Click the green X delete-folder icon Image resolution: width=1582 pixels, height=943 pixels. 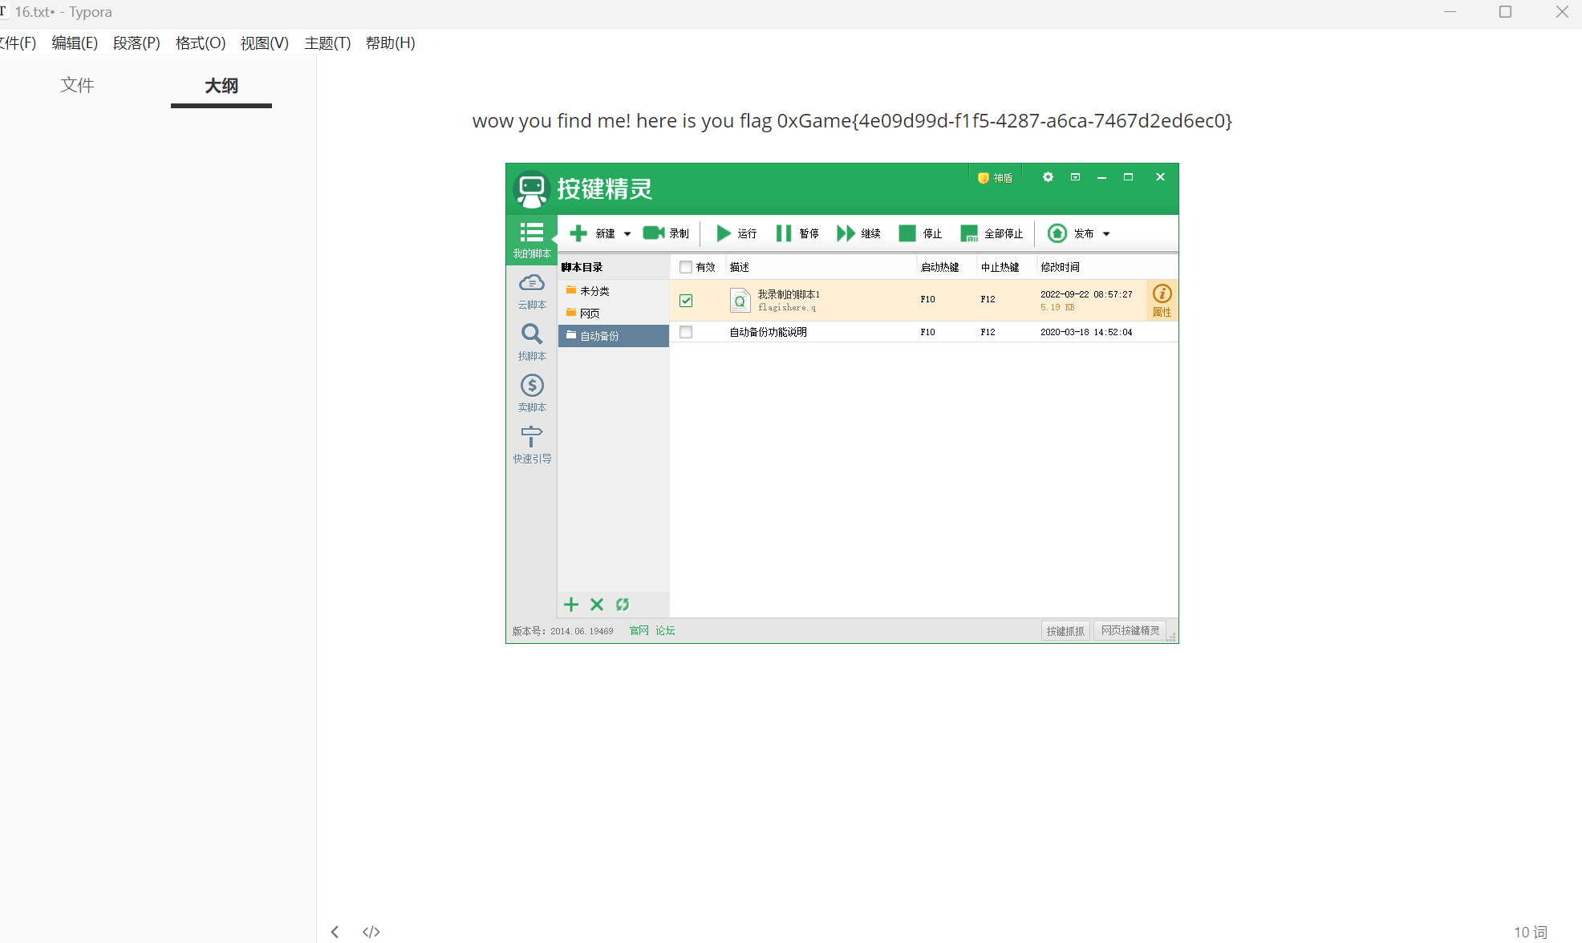[597, 605]
